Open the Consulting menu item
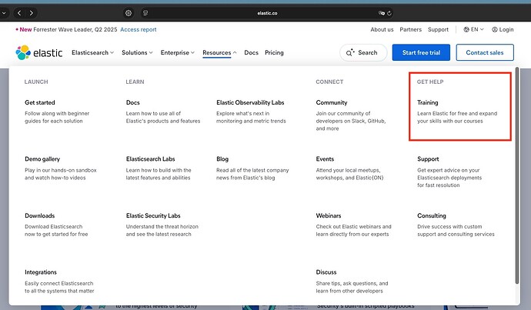 pos(432,215)
